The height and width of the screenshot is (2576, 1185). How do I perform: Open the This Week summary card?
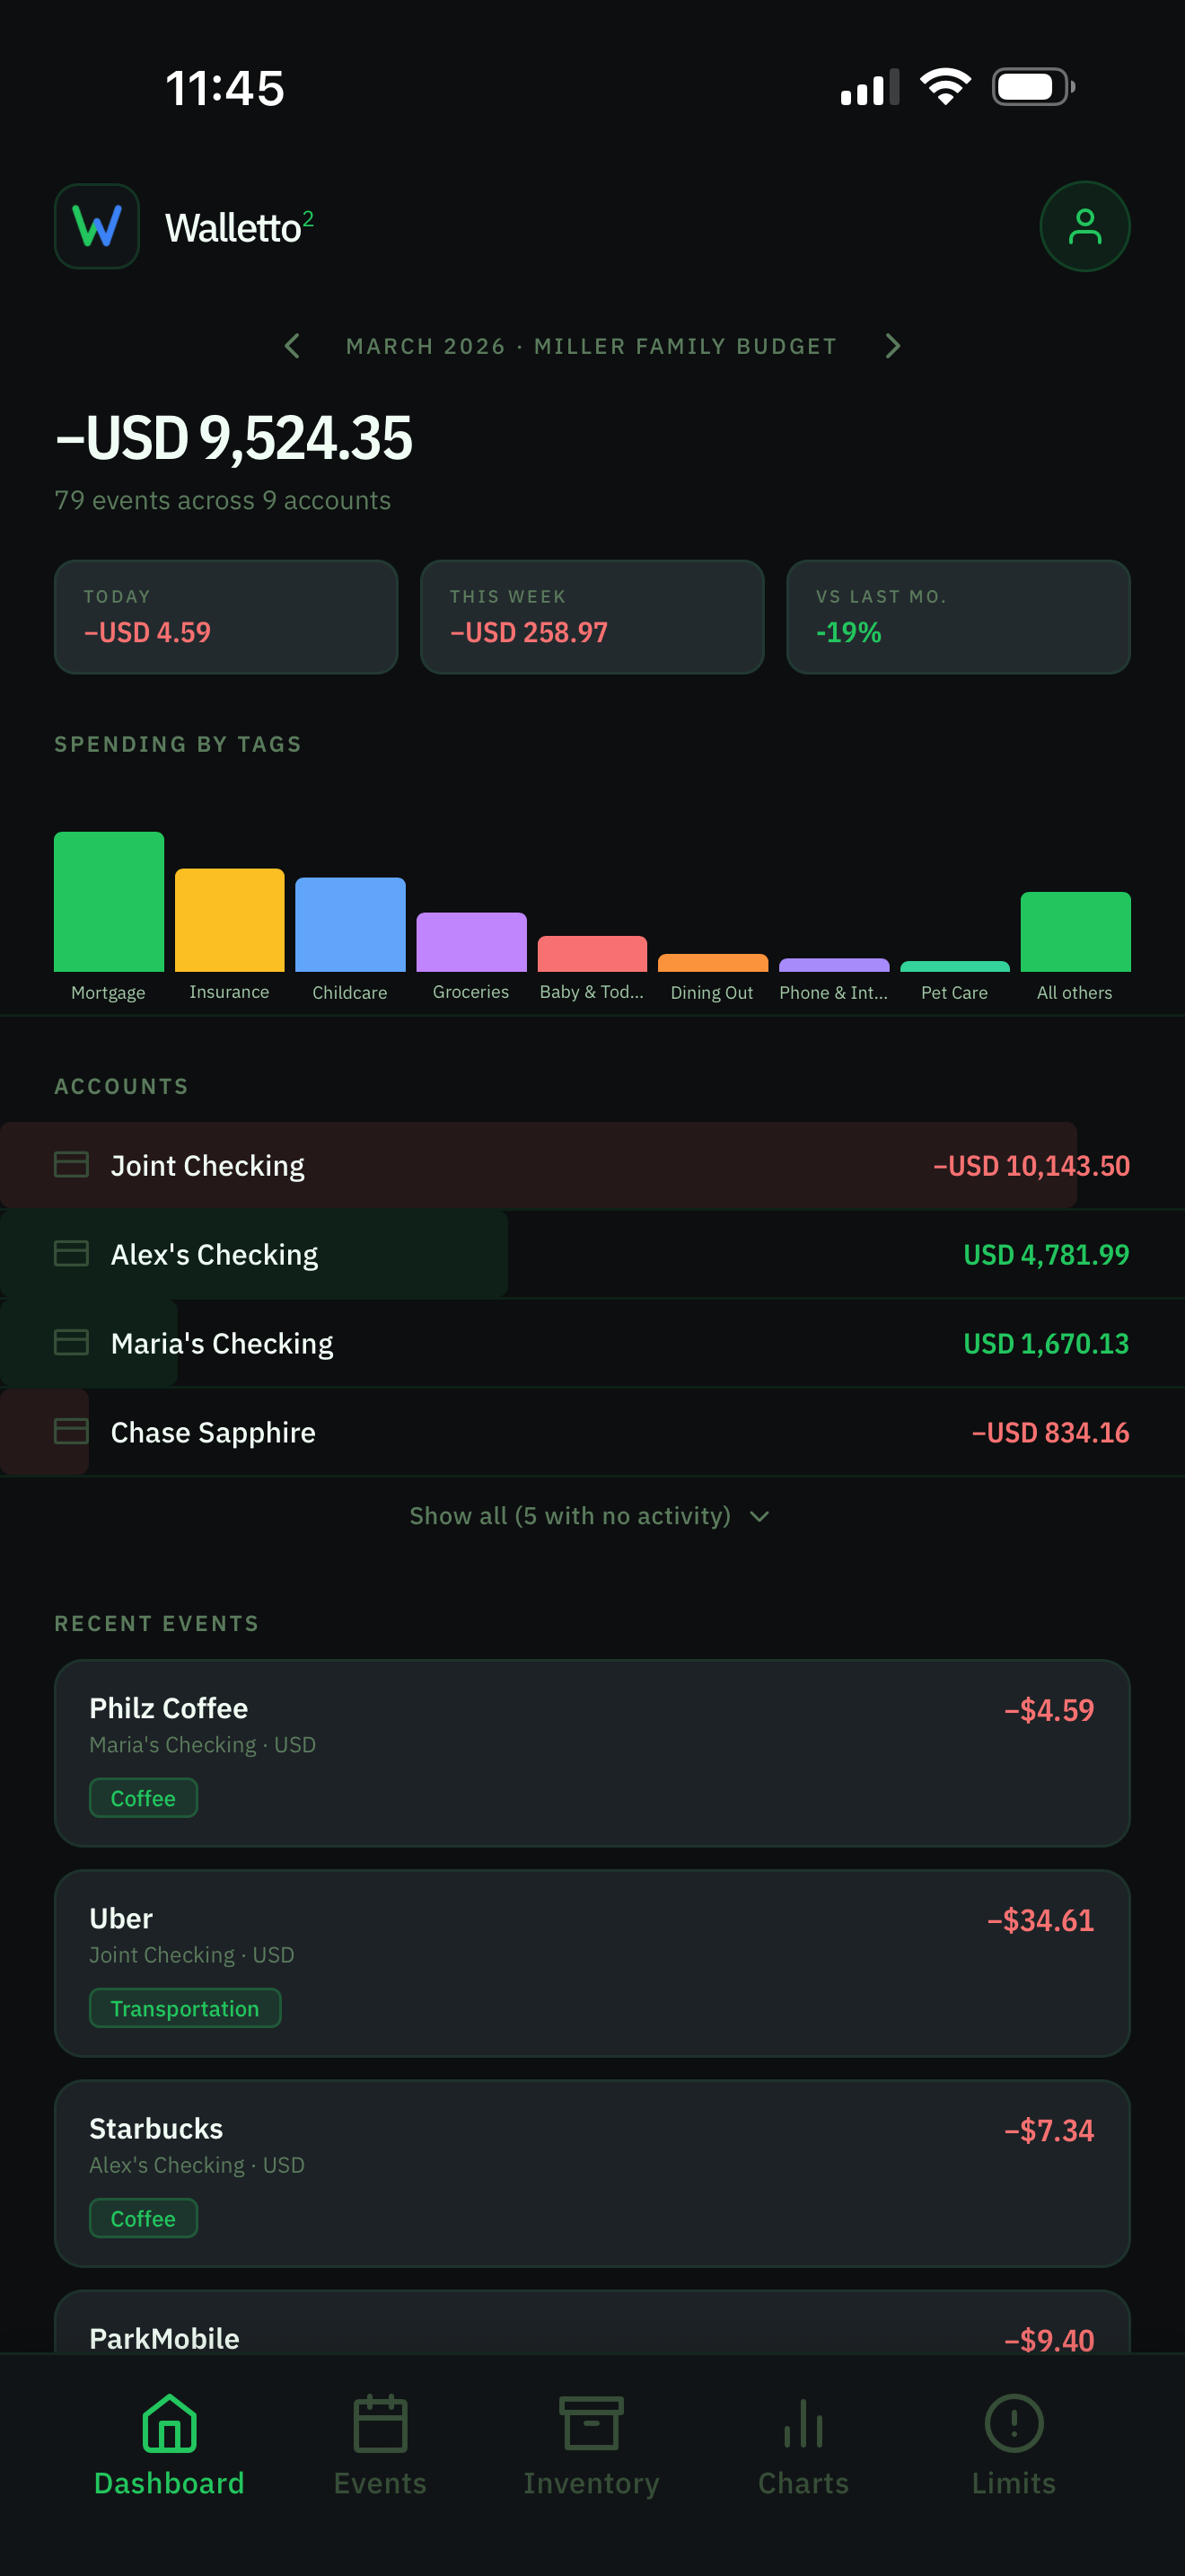592,617
